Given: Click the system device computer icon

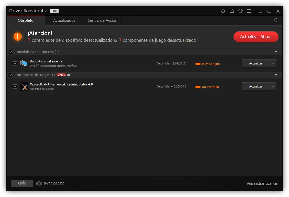Looking at the screenshot, I should click(24, 63).
